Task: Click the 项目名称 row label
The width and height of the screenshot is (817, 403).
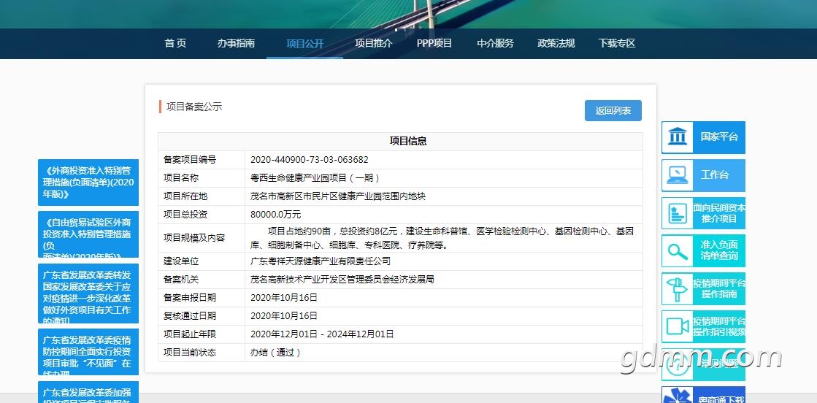Action: pos(181,178)
